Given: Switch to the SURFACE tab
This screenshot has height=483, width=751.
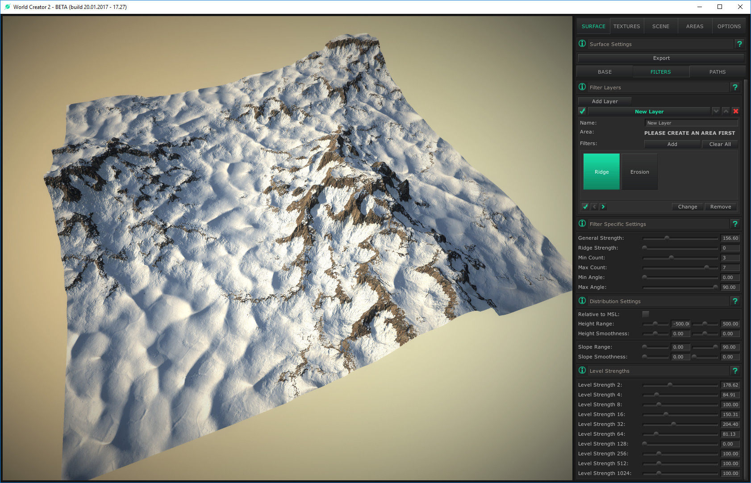Looking at the screenshot, I should 593,26.
